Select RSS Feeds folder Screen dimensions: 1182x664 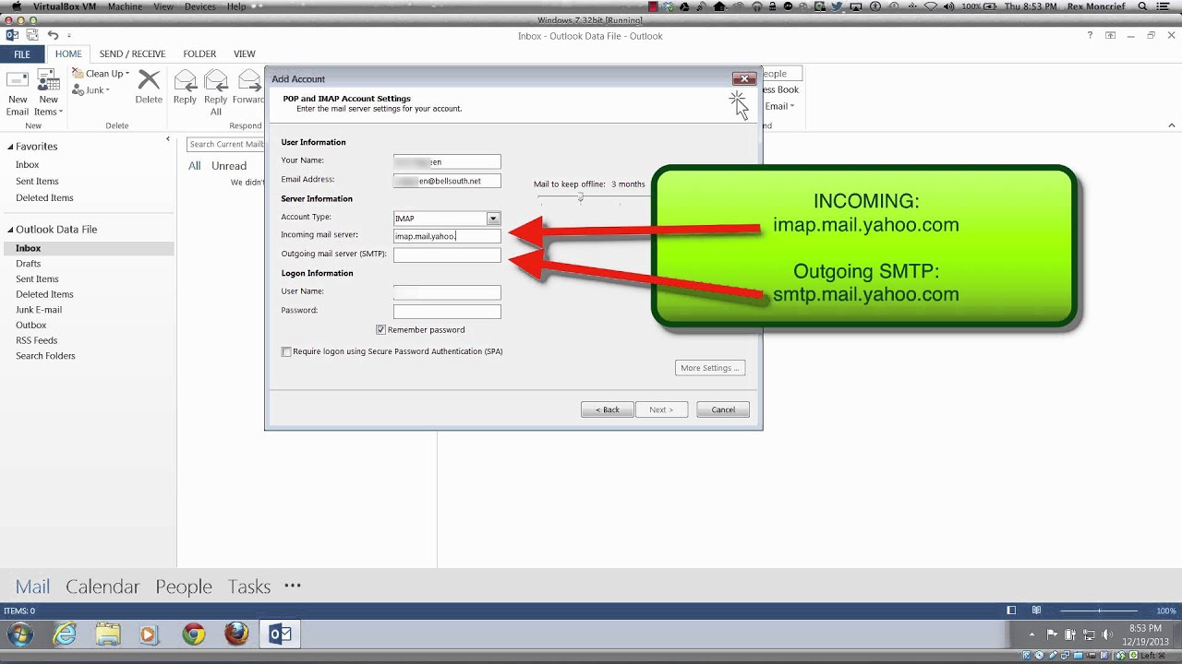tap(37, 340)
